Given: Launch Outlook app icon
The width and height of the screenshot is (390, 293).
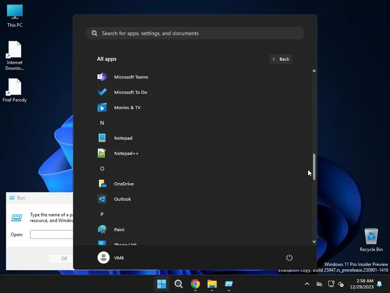Looking at the screenshot, I should point(102,199).
